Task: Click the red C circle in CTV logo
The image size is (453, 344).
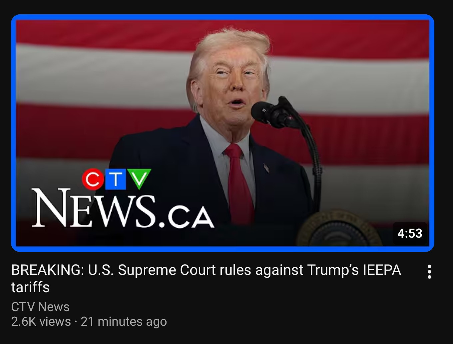Action: pos(93,179)
